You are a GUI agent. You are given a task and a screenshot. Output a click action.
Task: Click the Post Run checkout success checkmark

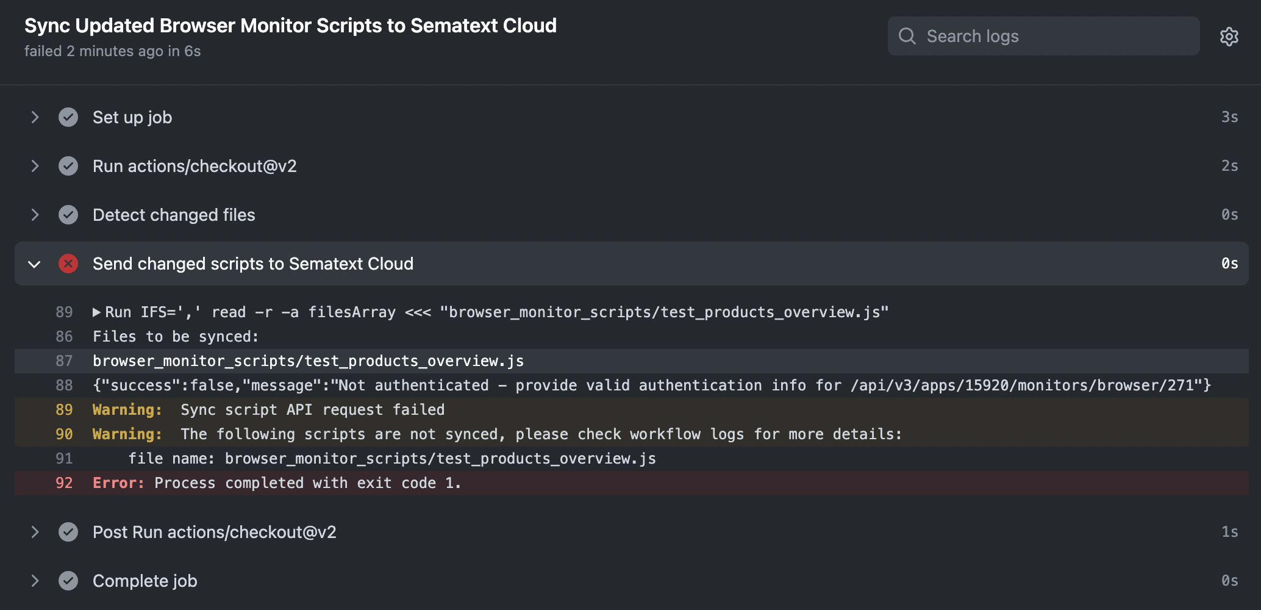coord(68,532)
